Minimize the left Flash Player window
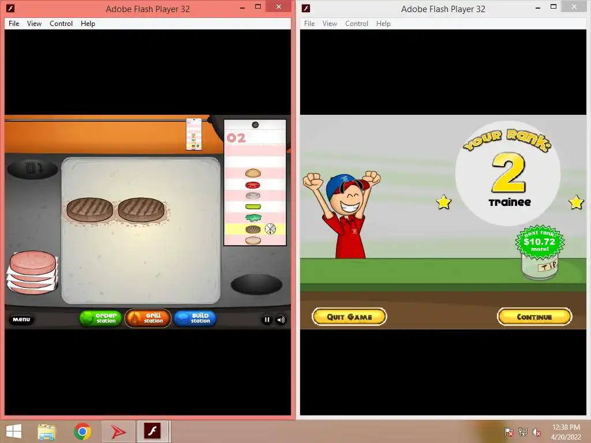 [x=242, y=7]
